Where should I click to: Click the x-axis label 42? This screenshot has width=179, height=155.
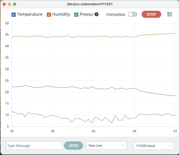click(93, 131)
